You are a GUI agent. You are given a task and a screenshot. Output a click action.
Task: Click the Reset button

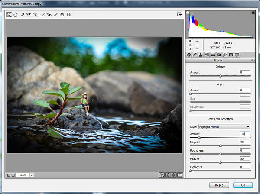(219, 185)
